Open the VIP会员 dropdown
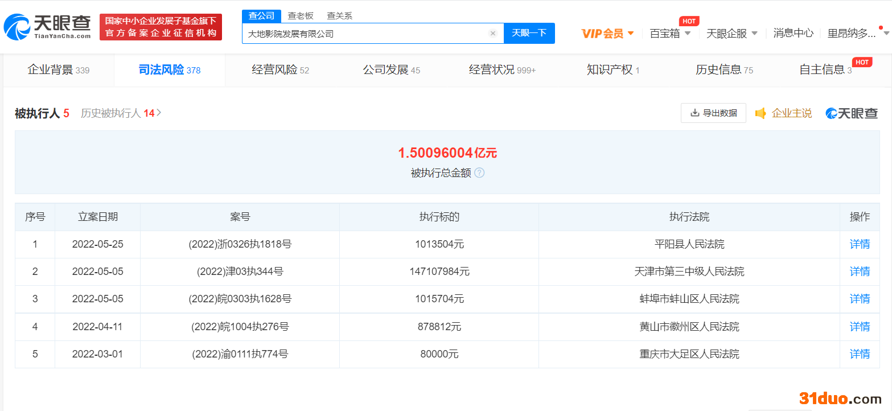The width and height of the screenshot is (892, 411). coord(607,34)
